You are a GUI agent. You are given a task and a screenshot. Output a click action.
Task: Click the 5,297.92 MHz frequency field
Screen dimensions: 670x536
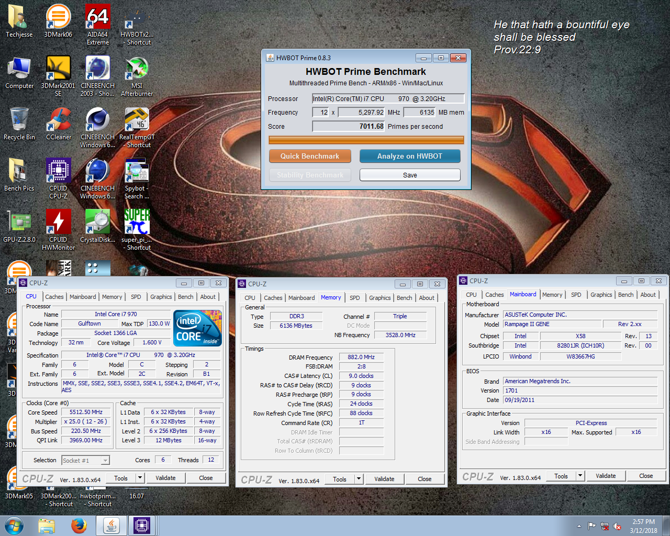(x=362, y=112)
